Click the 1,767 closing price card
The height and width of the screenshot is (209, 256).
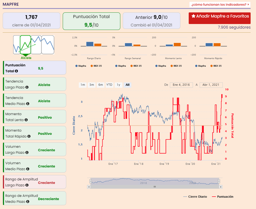click(x=31, y=21)
